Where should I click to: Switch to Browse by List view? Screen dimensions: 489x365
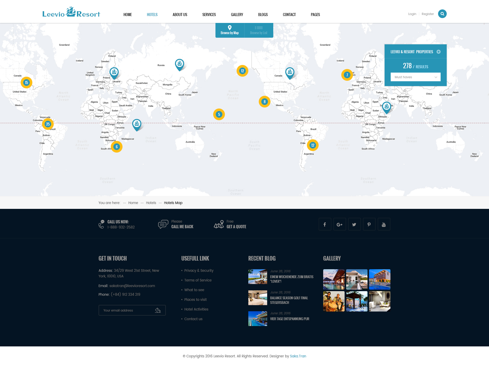point(259,30)
